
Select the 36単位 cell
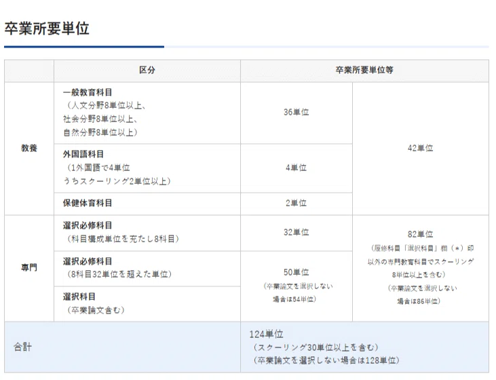[x=297, y=113]
